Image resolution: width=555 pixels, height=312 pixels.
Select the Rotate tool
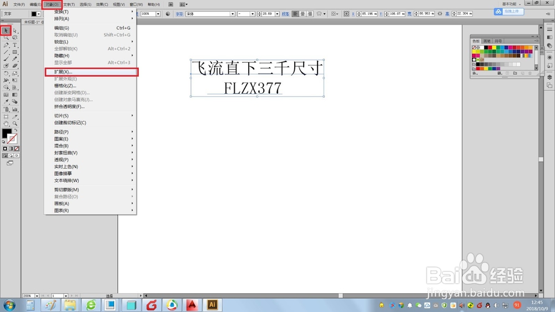click(6, 74)
